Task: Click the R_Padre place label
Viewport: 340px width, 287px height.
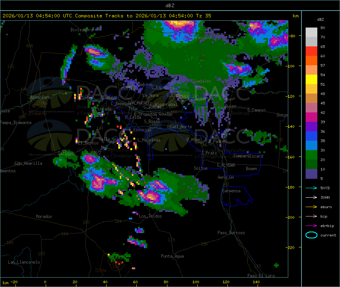Action: [216, 141]
